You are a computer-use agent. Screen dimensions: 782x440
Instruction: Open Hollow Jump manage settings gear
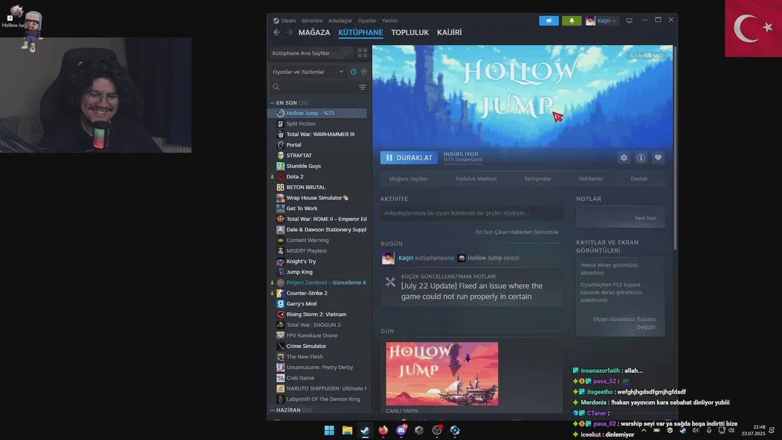(624, 158)
